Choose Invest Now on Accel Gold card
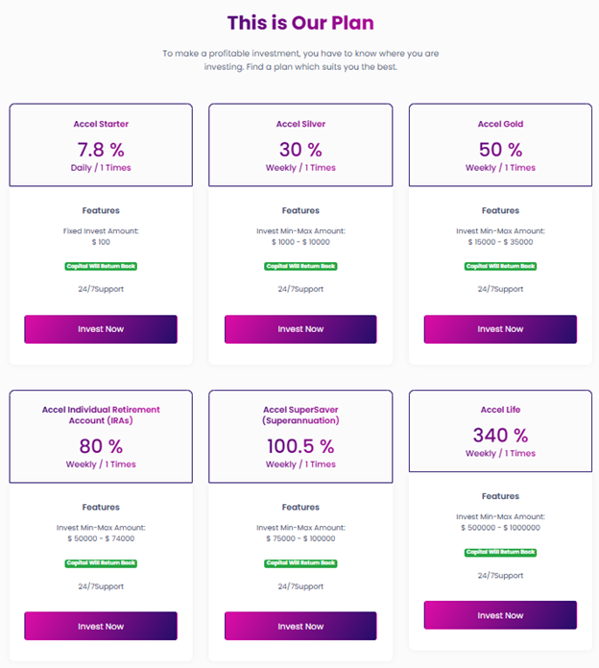599x668 pixels. pyautogui.click(x=500, y=329)
